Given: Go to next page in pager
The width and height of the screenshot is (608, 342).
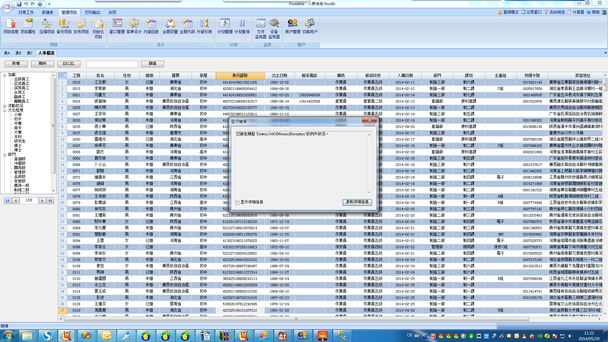Looking at the screenshot, I should (x=42, y=200).
